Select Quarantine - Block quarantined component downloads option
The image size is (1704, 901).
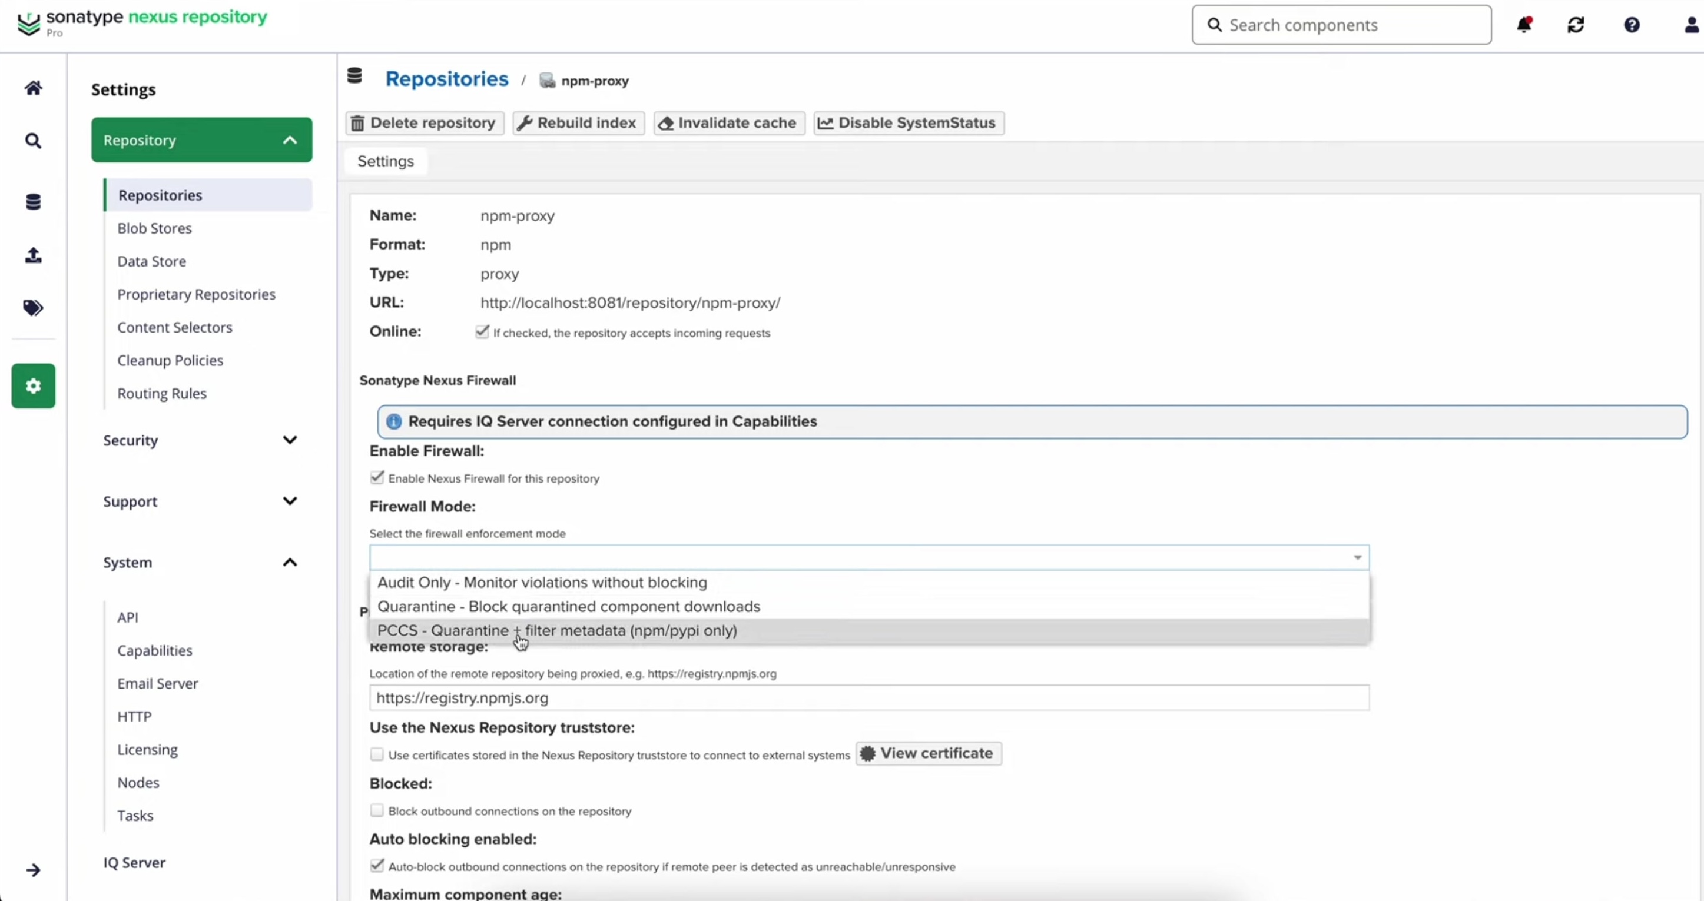(x=869, y=607)
